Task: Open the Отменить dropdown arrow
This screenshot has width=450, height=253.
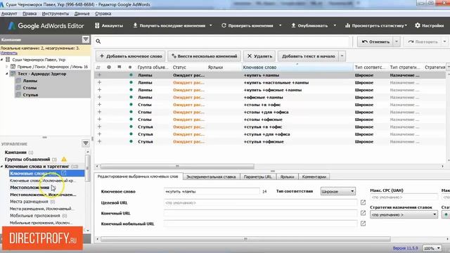Action: click(397, 41)
